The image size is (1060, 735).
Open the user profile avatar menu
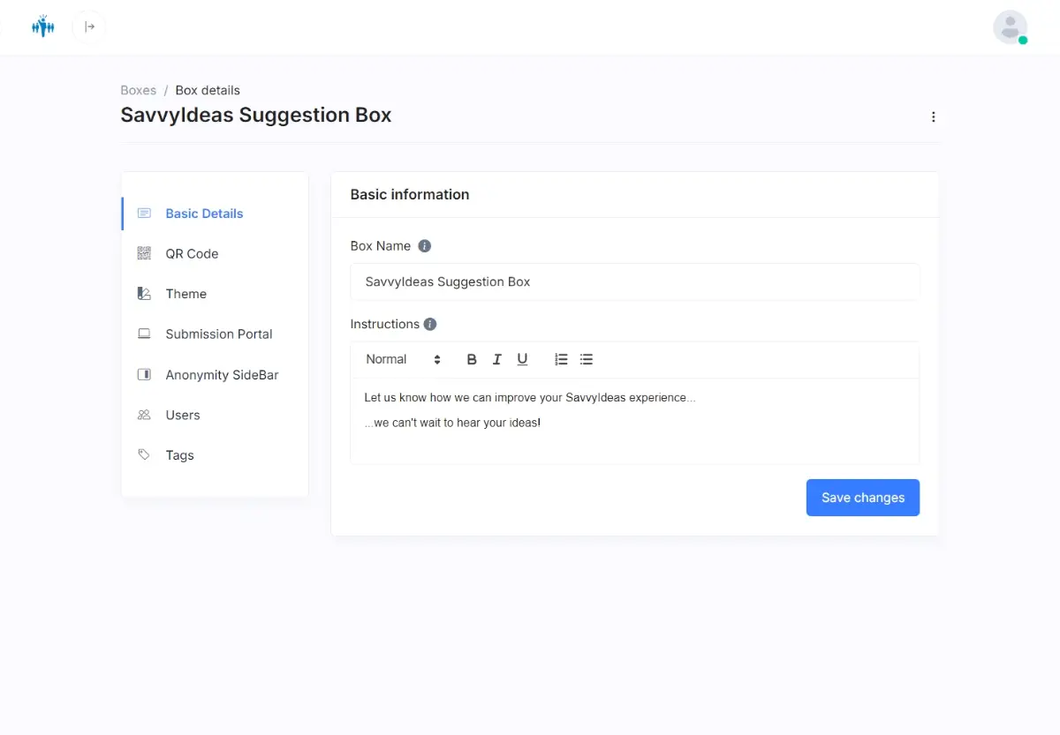click(1010, 27)
